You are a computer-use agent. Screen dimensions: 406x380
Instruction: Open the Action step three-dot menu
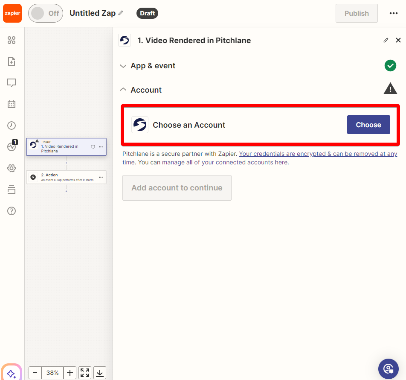click(x=101, y=177)
